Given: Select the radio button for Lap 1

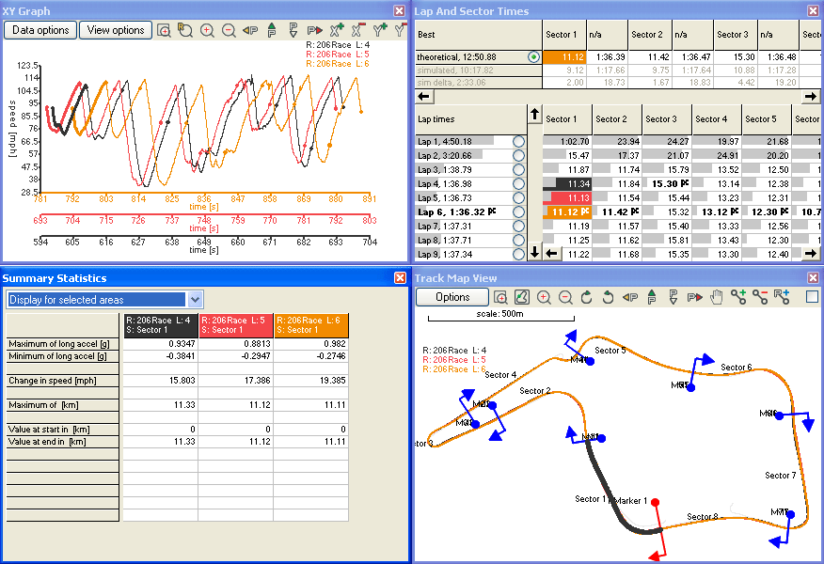Looking at the screenshot, I should pyautogui.click(x=517, y=141).
